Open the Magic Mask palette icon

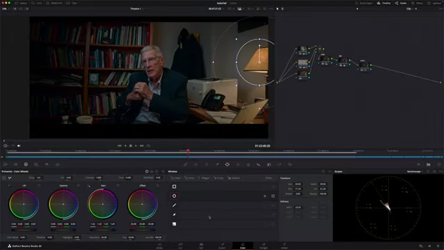click(x=248, y=165)
